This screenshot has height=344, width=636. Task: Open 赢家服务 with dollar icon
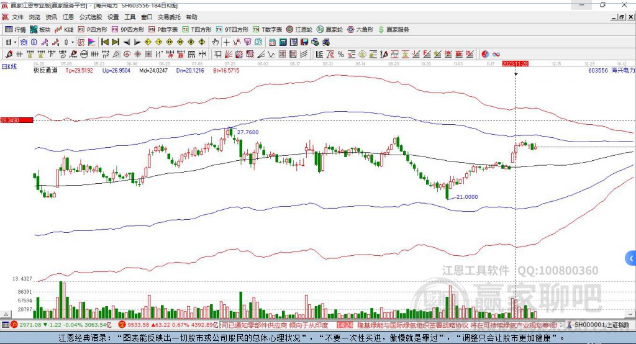point(394,30)
